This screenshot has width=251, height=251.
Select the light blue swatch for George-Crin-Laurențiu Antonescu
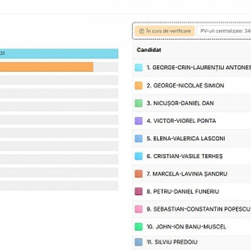coord(139,68)
